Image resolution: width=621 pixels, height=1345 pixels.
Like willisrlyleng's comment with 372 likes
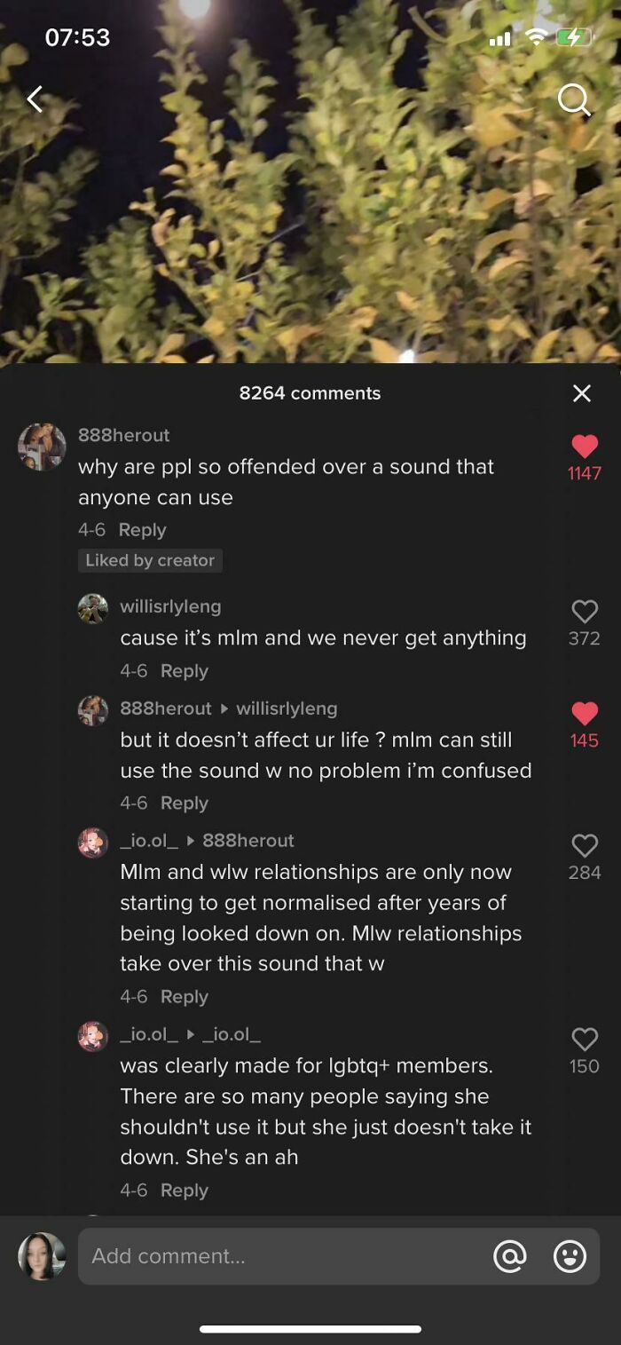(585, 611)
